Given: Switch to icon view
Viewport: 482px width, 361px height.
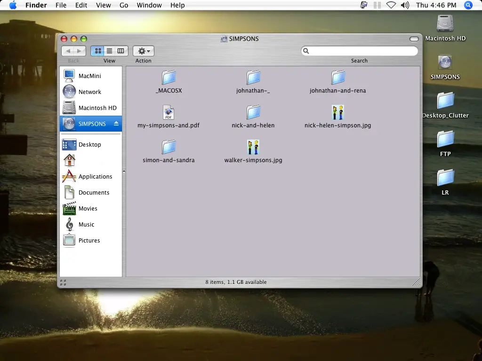Looking at the screenshot, I should (x=98, y=51).
